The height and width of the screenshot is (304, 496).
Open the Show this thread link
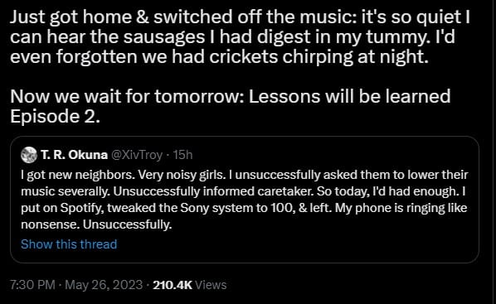[69, 244]
